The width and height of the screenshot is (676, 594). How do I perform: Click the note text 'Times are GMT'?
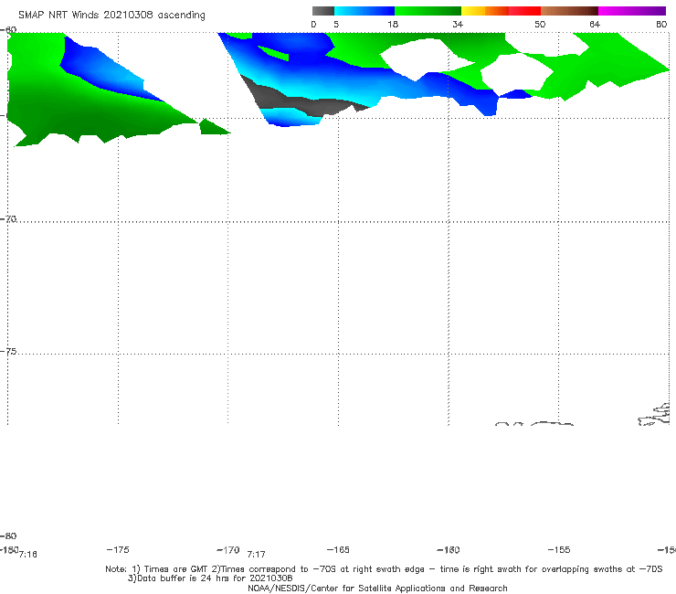pyautogui.click(x=176, y=569)
